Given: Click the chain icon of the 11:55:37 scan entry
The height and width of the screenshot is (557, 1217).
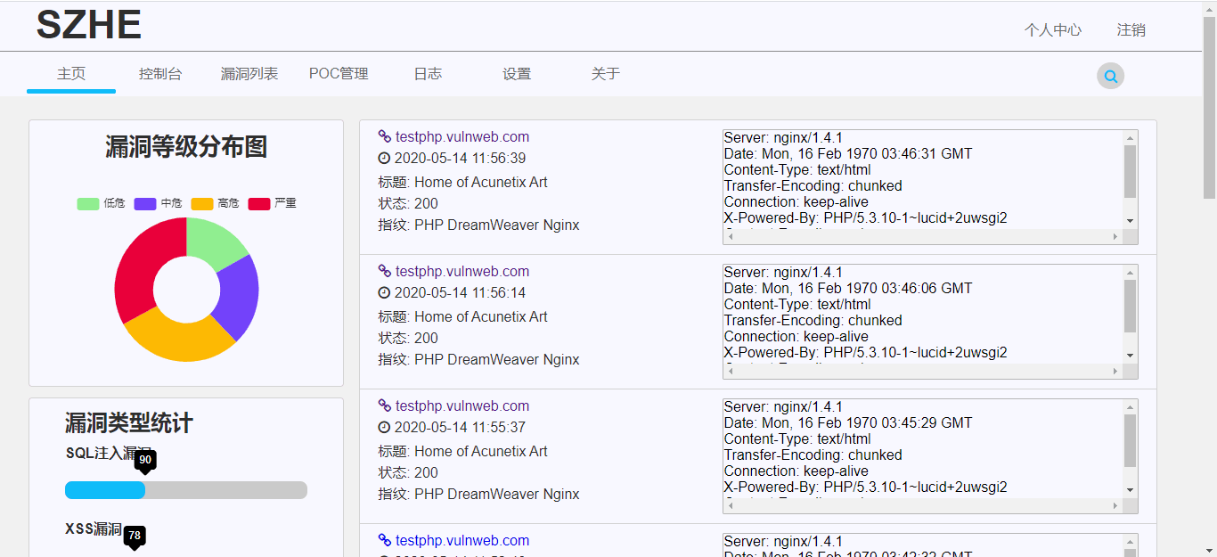Looking at the screenshot, I should pyautogui.click(x=385, y=405).
